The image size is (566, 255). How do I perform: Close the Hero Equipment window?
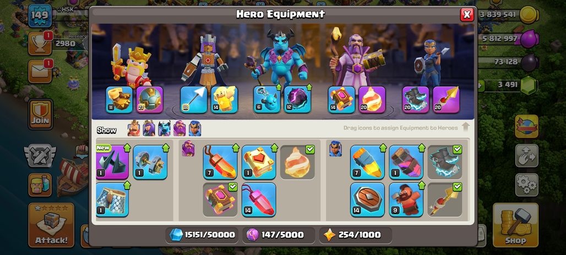[x=467, y=14]
